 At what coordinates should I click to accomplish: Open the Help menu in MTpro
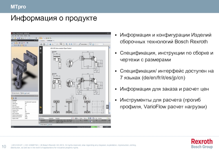29,36
